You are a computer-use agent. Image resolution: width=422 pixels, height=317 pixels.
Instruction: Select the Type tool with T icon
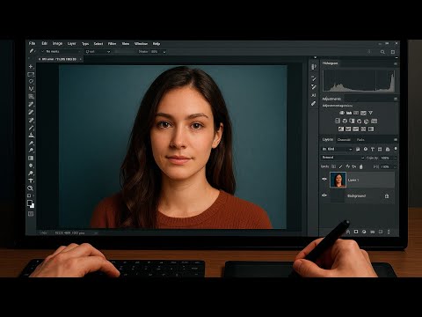pyautogui.click(x=31, y=181)
